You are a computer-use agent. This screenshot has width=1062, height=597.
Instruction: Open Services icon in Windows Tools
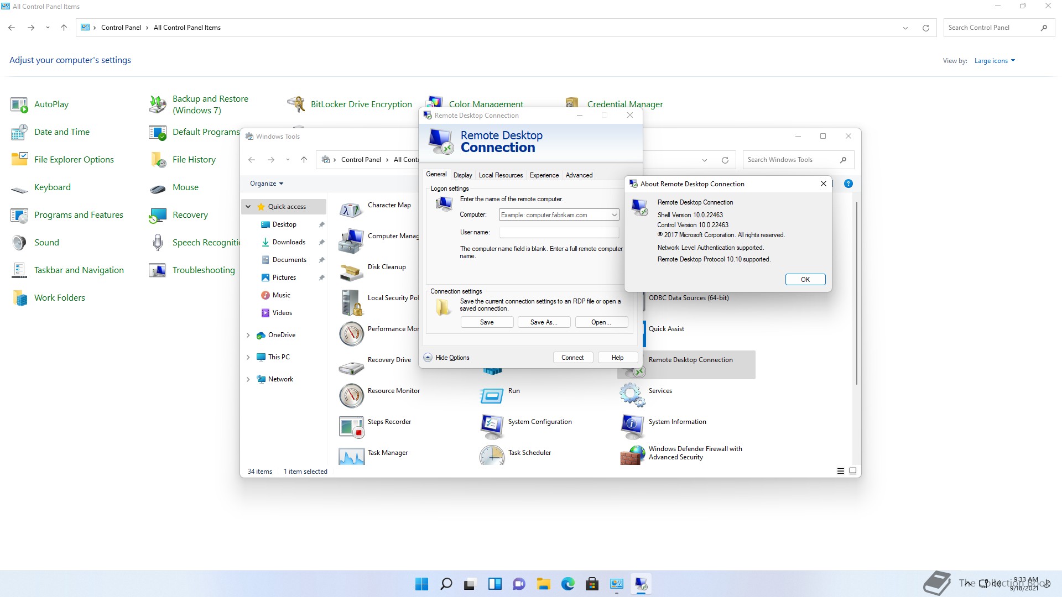tap(632, 396)
